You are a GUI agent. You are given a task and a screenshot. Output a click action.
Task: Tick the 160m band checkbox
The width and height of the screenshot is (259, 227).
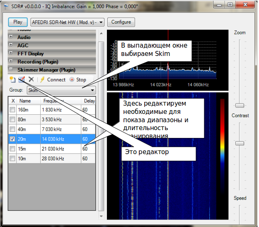pos(12,110)
